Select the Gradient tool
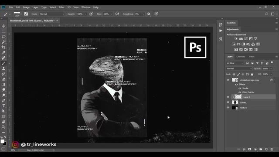The height and width of the screenshot is (157, 279). tap(3, 85)
